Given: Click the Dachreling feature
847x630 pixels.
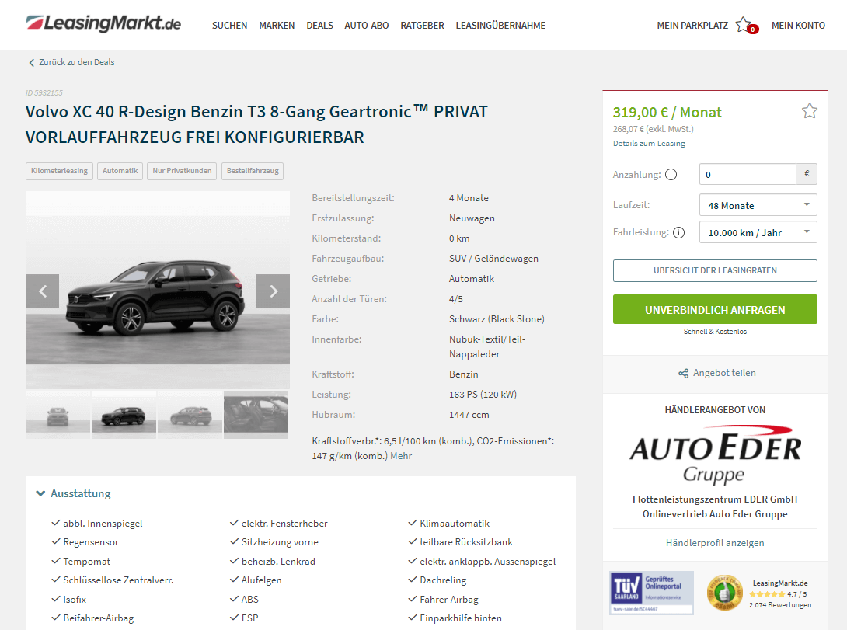Looking at the screenshot, I should (443, 581).
